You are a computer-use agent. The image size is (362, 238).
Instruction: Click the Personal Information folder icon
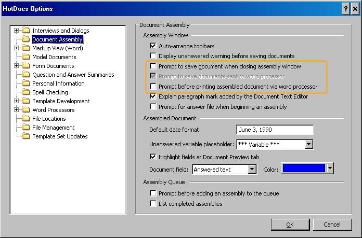click(26, 83)
